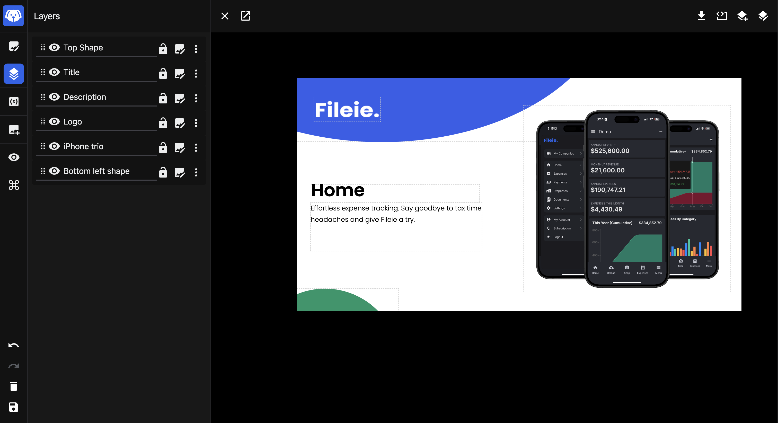Screen dimensions: 778x423
Task: Select the Logo layer name
Action: (x=73, y=122)
